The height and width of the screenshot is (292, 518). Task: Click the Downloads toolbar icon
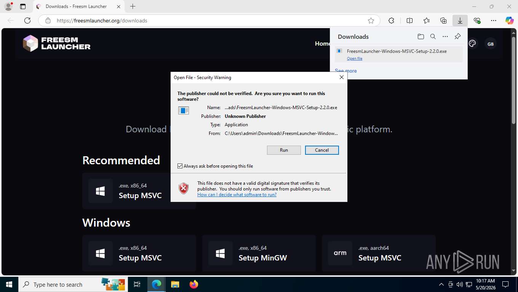point(460,21)
